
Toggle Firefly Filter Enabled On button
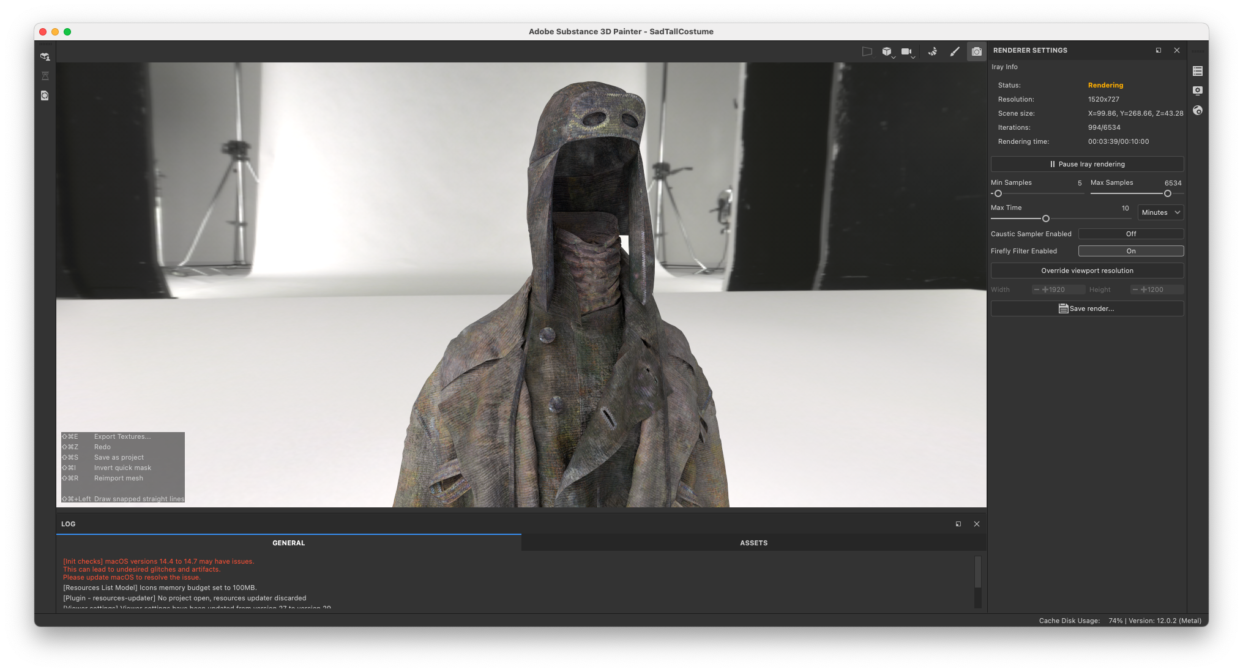click(1130, 251)
